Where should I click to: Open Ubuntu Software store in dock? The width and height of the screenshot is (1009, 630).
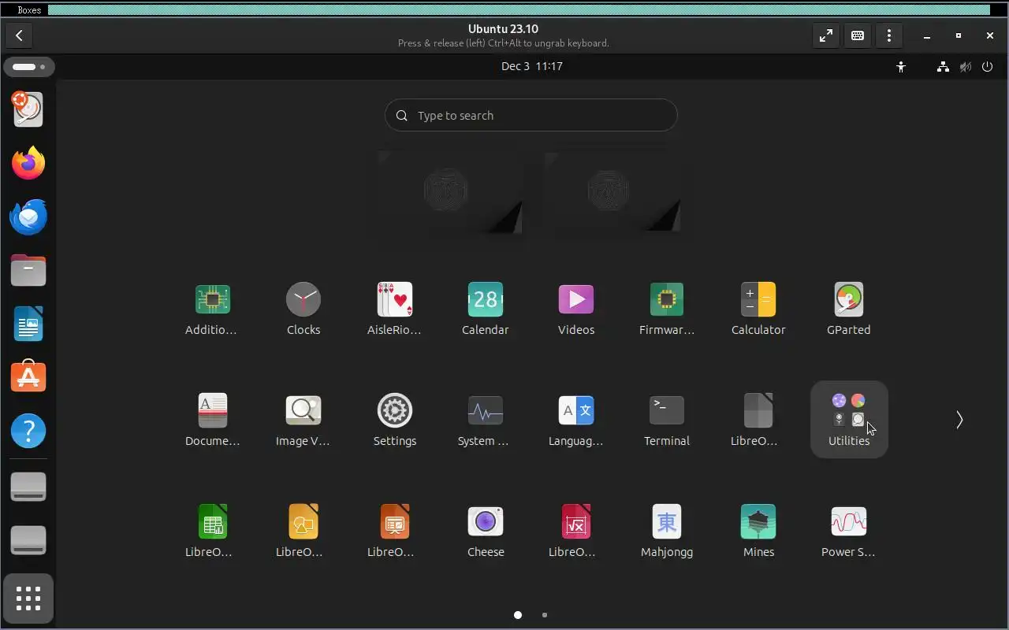28,377
